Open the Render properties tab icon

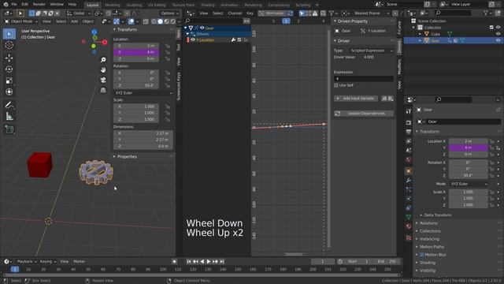point(409,123)
